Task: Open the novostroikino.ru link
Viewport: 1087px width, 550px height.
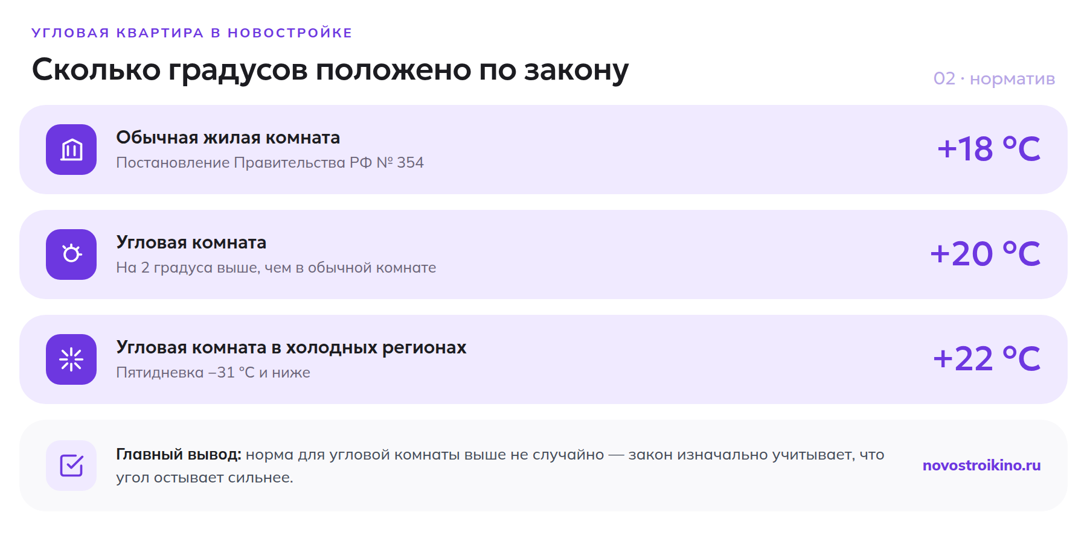Action: [981, 466]
